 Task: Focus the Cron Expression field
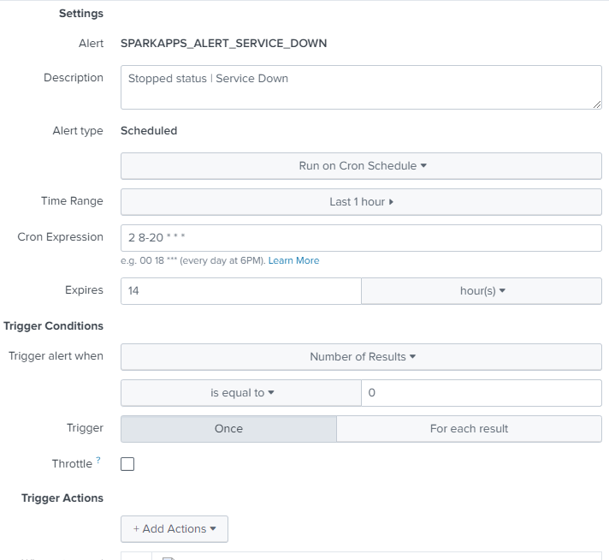(x=359, y=238)
